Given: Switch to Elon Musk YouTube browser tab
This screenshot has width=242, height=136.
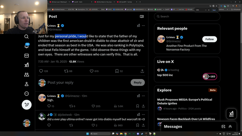Looking at the screenshot, I should [104, 2].
